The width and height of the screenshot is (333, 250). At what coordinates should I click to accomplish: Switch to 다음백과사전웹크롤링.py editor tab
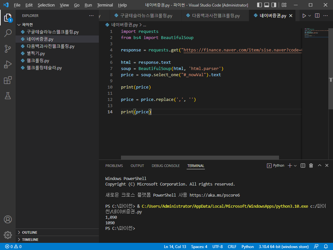[x=215, y=16]
